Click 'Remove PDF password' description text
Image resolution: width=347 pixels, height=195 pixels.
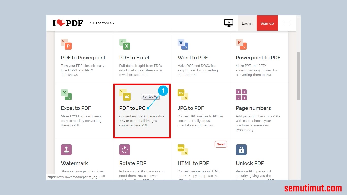253,171
